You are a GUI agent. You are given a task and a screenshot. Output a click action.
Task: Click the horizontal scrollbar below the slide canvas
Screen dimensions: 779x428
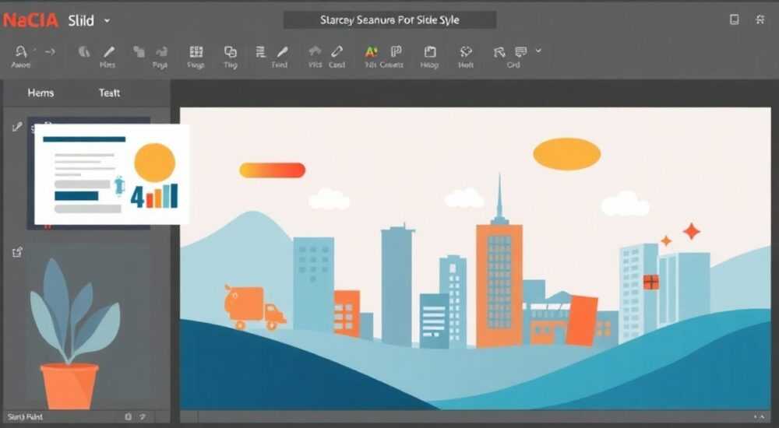point(474,416)
